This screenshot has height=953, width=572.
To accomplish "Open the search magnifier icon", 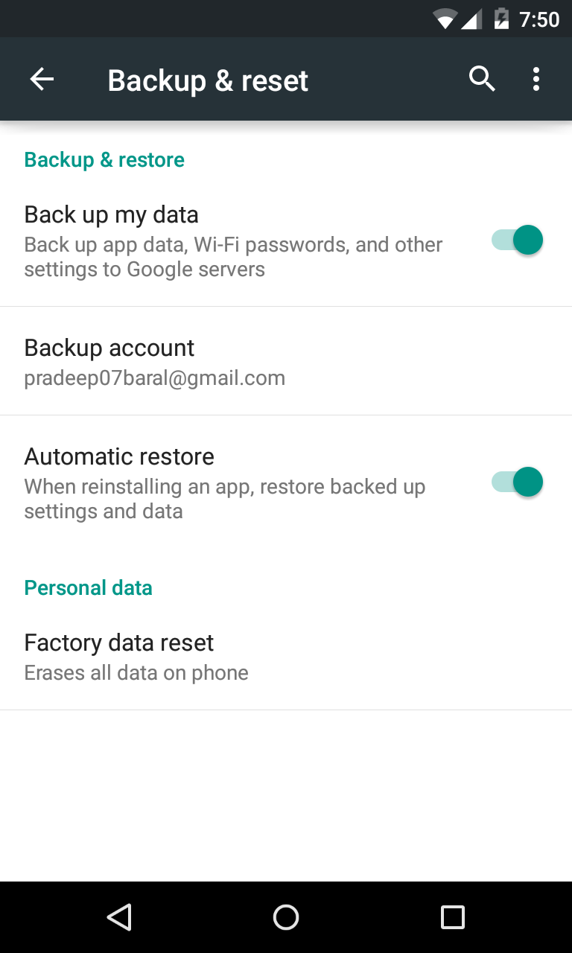I will tap(482, 79).
